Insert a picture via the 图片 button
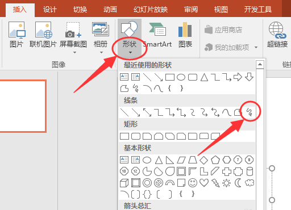 16,35
